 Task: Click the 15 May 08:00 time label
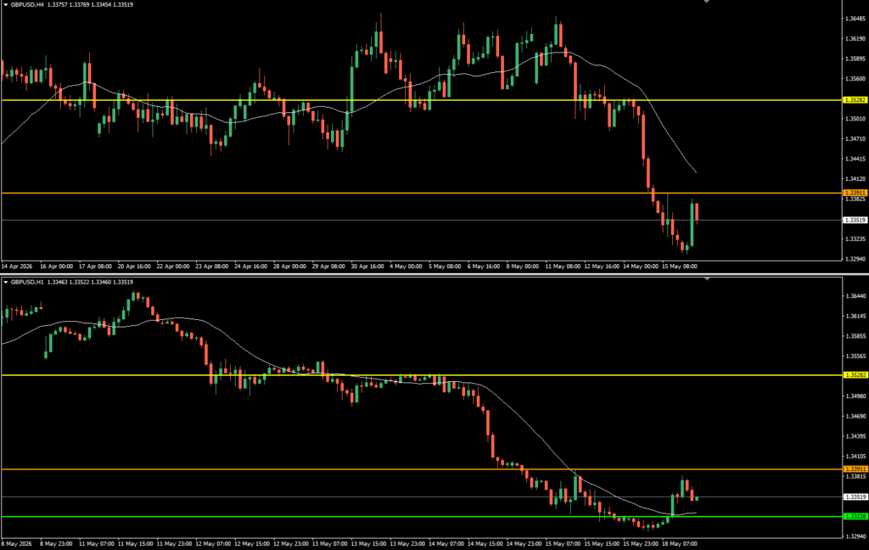point(680,267)
